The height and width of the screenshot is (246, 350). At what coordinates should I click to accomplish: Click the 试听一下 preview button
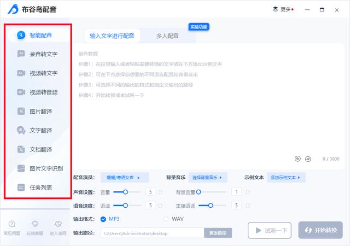click(270, 230)
